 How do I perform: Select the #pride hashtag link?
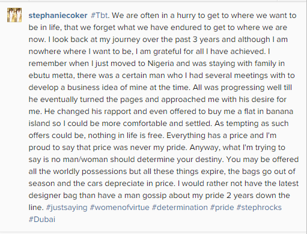222,208
